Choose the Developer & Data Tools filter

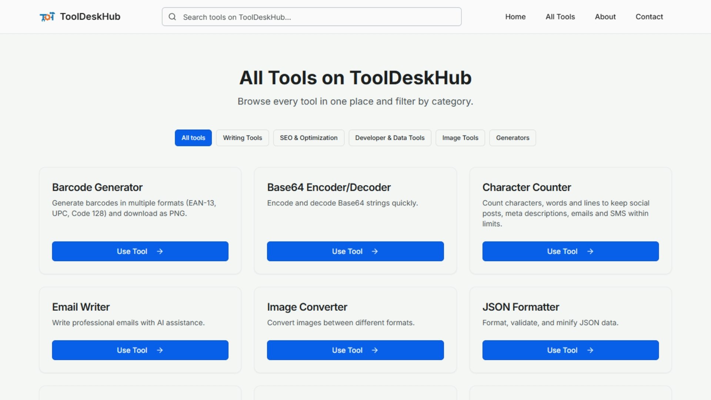[x=390, y=138]
